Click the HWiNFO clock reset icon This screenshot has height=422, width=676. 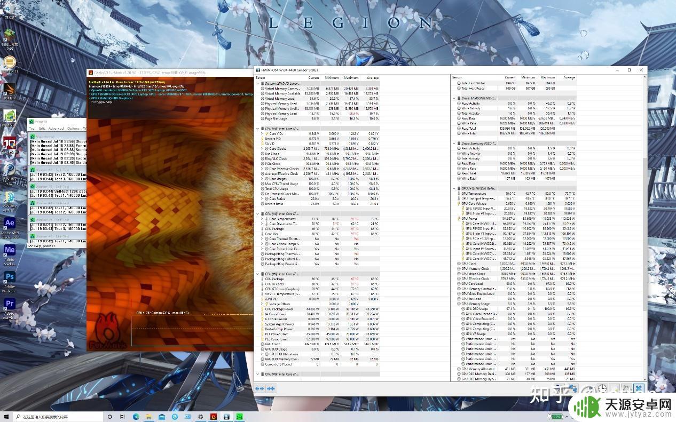coord(602,388)
